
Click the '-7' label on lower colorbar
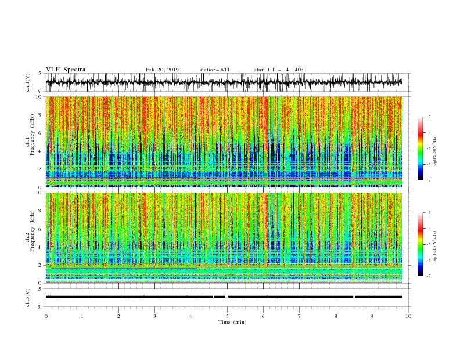[x=428, y=276]
